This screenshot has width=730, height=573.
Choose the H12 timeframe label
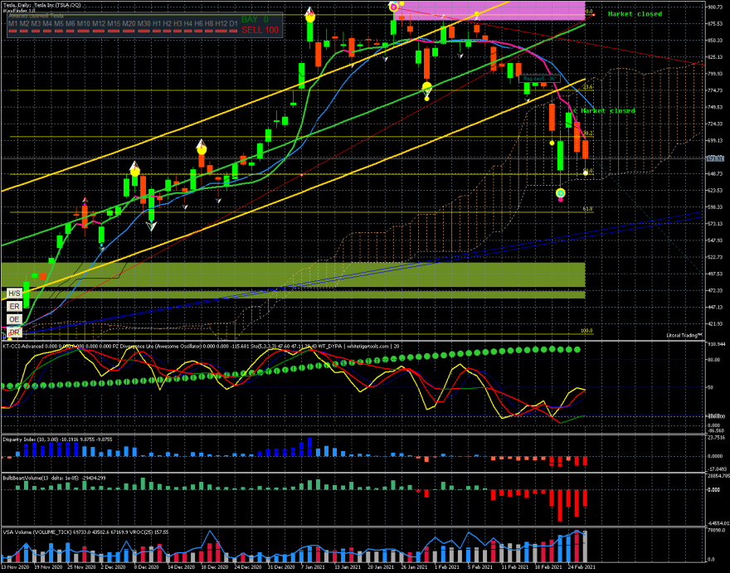[x=221, y=24]
